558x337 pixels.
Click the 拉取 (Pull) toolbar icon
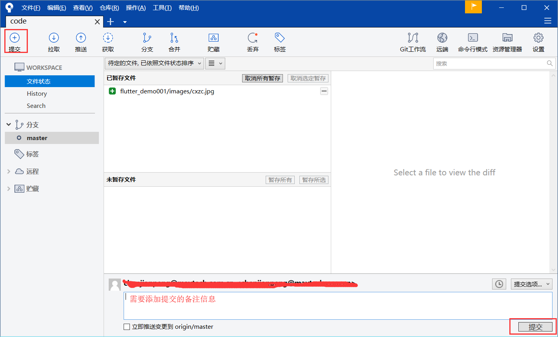click(x=53, y=41)
